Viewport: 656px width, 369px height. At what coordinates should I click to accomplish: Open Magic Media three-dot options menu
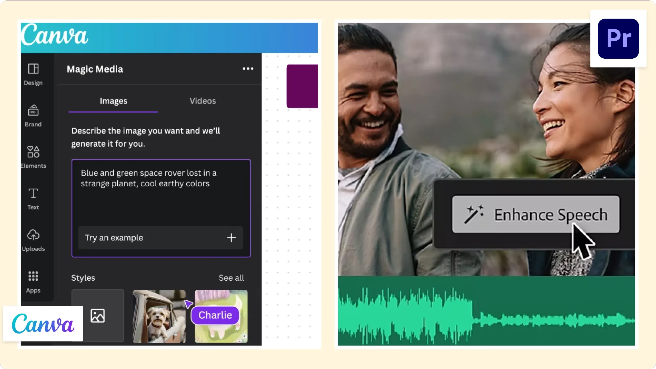(x=248, y=69)
